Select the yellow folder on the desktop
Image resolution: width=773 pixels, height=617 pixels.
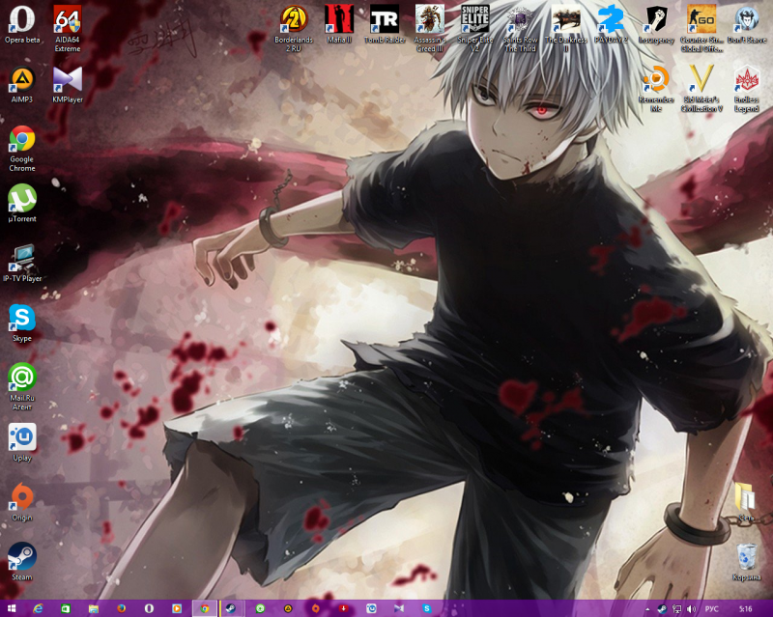click(746, 502)
